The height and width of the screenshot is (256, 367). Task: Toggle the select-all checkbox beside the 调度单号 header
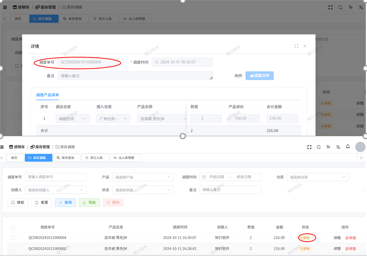tap(13, 227)
